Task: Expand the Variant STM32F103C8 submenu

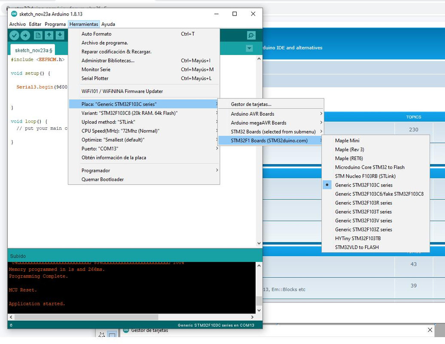Action: 144,113
